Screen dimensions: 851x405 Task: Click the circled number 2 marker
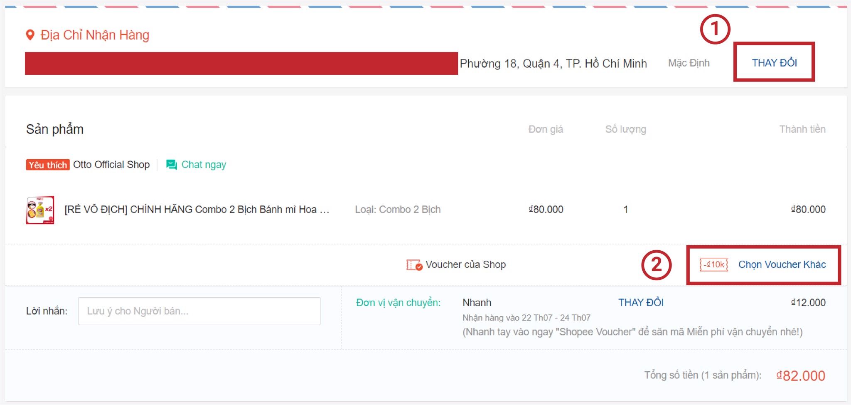(656, 264)
